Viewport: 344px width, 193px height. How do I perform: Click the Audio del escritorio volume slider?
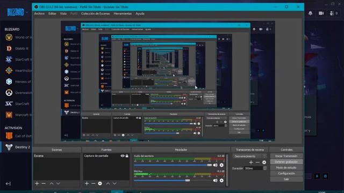pos(173,165)
